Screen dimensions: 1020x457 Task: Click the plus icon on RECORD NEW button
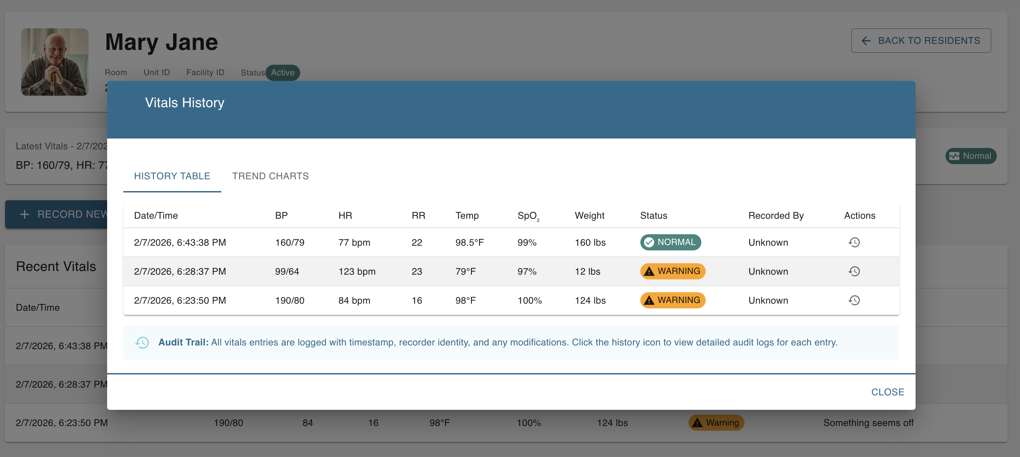25,214
